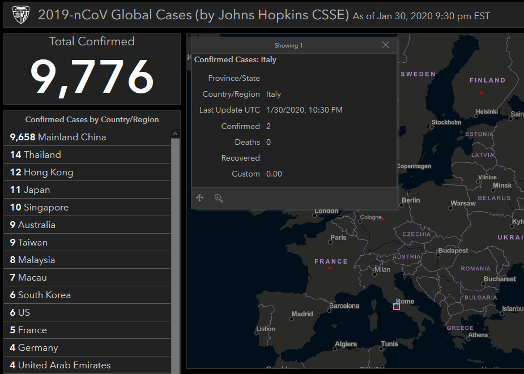The width and height of the screenshot is (524, 374).
Task: Click the Last Update UTC value
Action: coord(304,110)
